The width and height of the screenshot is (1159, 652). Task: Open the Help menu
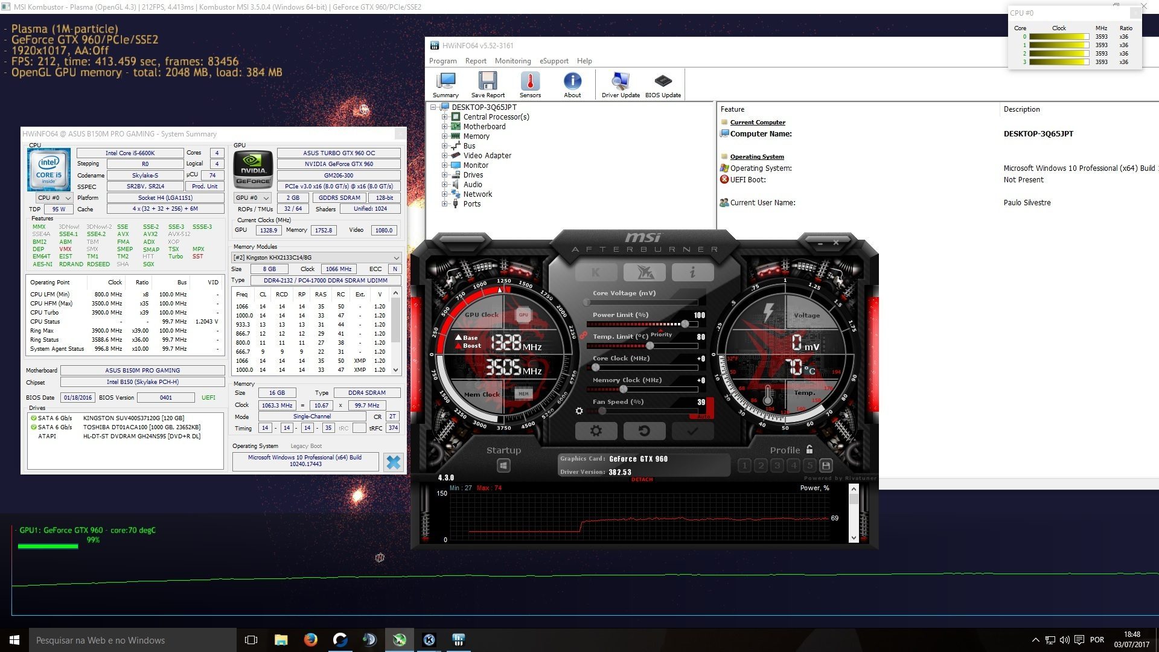tap(584, 61)
